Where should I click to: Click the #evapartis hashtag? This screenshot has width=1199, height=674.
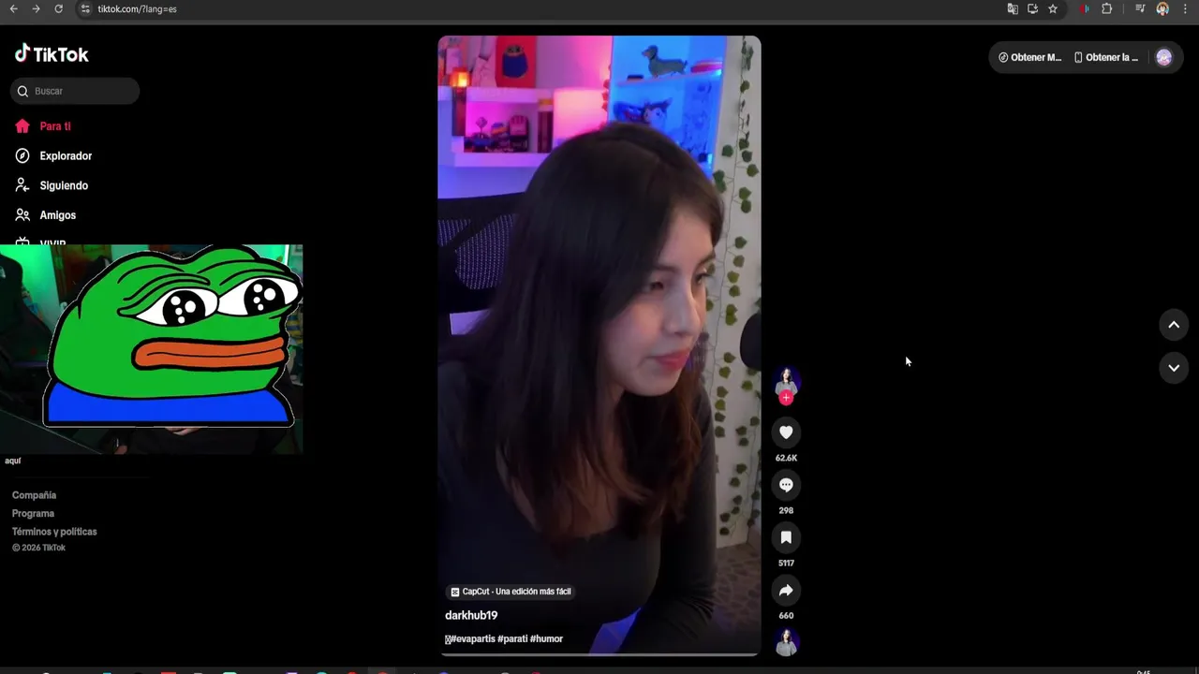point(473,638)
